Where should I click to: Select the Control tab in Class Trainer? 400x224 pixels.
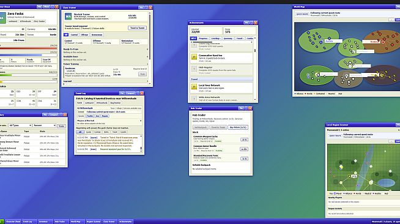74,35
